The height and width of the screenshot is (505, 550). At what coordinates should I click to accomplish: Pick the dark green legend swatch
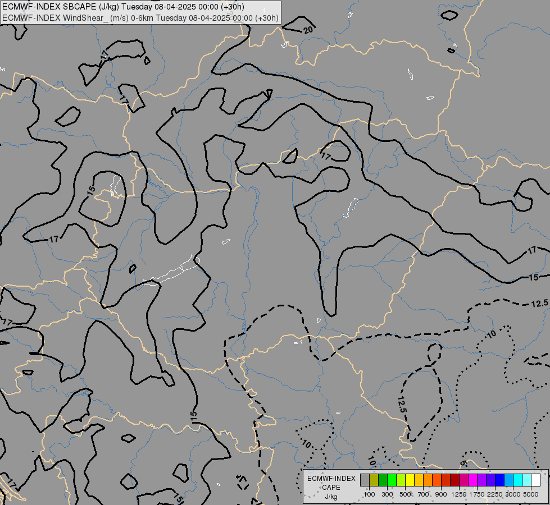click(x=383, y=480)
